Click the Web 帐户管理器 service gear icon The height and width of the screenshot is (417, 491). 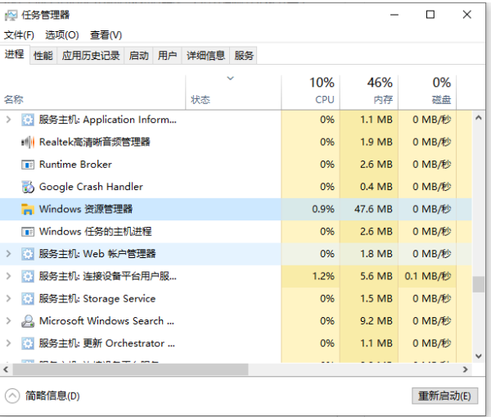coord(28,254)
